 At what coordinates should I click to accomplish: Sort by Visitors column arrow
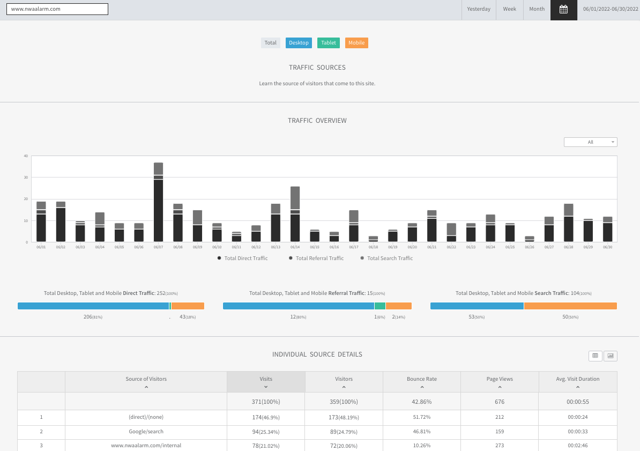click(344, 387)
